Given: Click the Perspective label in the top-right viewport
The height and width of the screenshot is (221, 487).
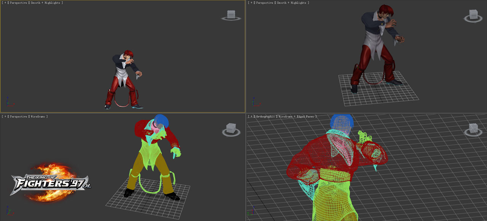Looking at the screenshot, I should pos(265,3).
